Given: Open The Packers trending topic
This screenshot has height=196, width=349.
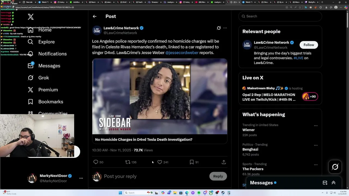Looking at the screenshot, I should [x=253, y=169].
